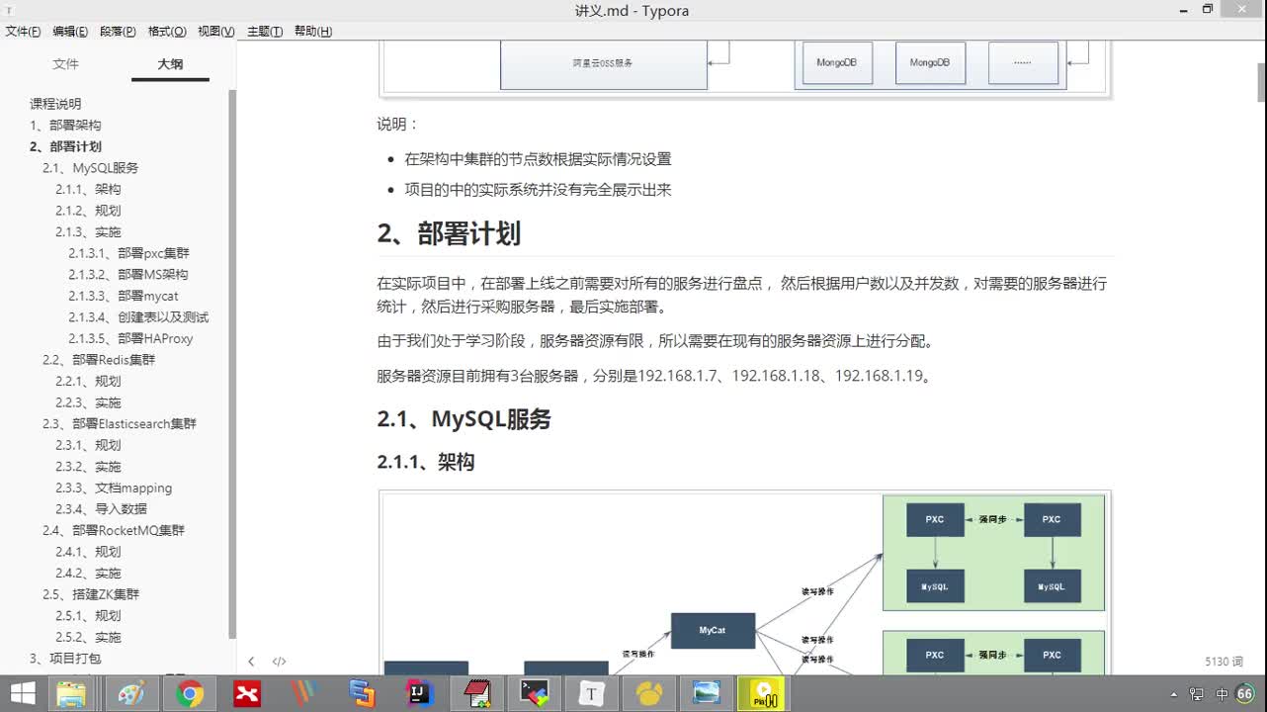Open the terminal app in taskbar

pyautogui.click(x=535, y=694)
